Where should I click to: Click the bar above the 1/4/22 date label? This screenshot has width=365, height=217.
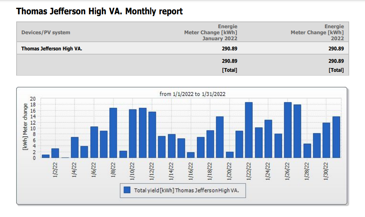click(x=75, y=147)
